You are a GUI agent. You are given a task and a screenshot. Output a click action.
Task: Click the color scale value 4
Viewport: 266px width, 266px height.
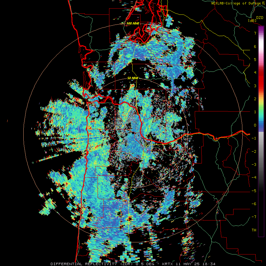255,73
